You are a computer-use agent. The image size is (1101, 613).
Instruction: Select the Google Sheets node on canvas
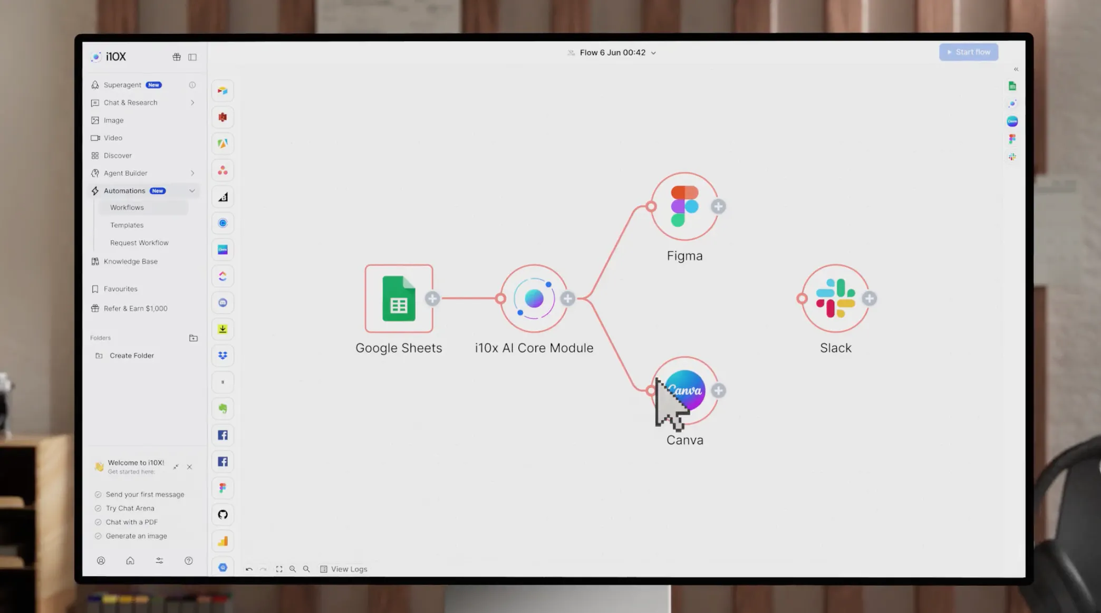point(399,299)
